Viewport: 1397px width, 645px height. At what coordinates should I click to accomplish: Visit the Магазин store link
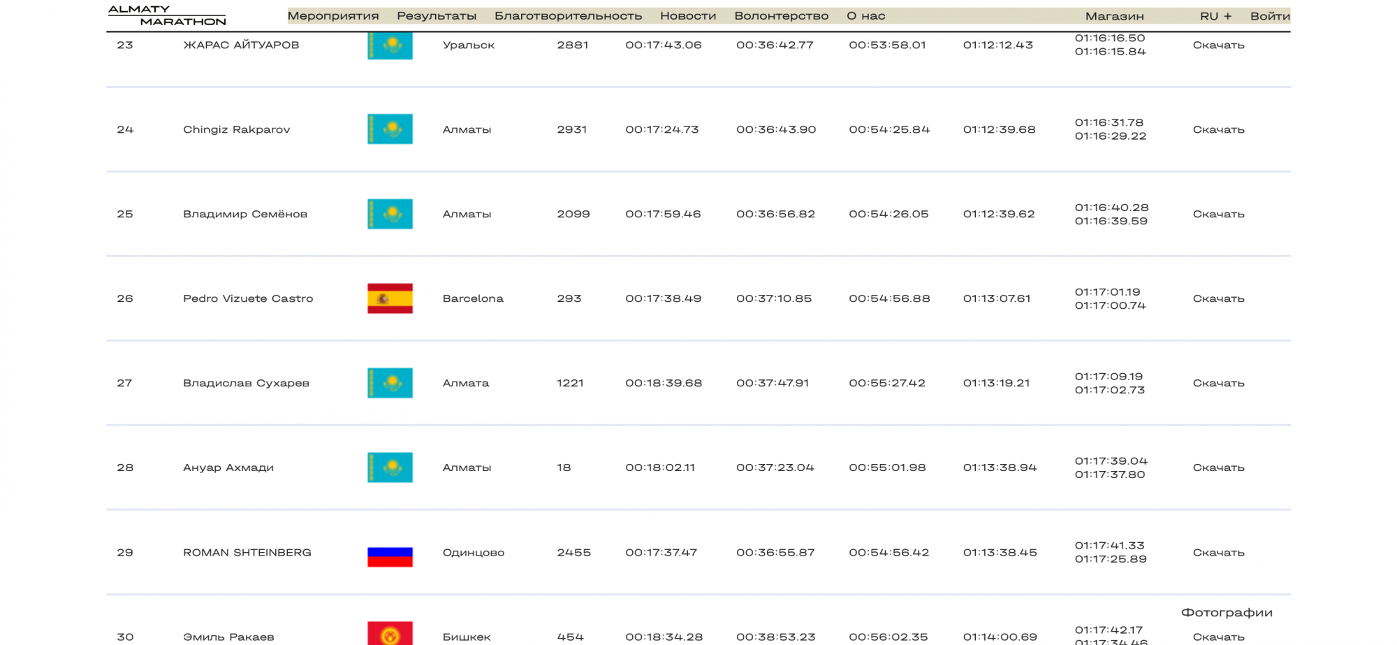tap(1114, 16)
